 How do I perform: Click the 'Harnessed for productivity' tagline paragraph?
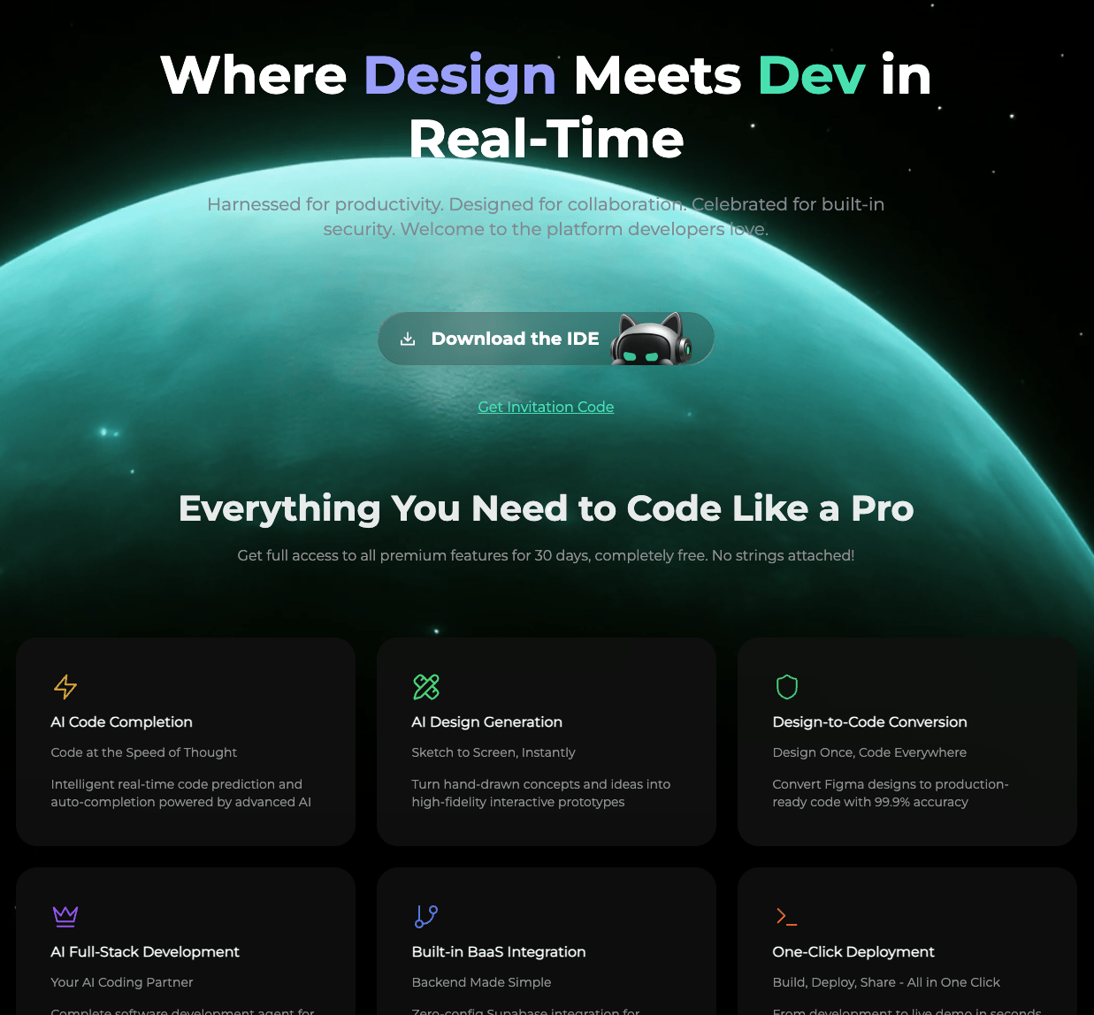pyautogui.click(x=546, y=217)
